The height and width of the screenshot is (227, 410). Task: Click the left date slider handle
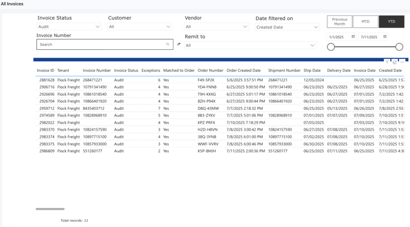331,47
